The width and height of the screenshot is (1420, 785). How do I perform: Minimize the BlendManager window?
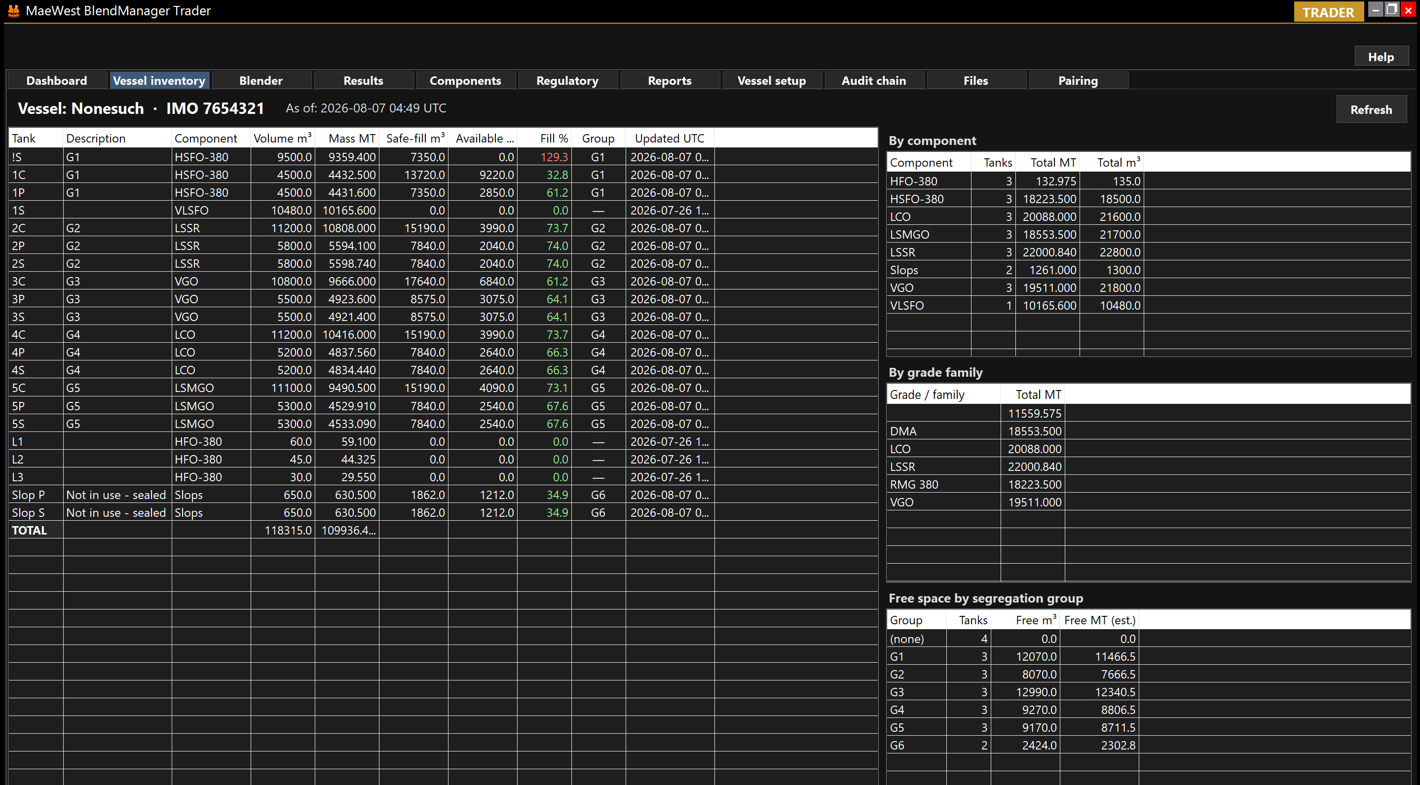(x=1376, y=10)
